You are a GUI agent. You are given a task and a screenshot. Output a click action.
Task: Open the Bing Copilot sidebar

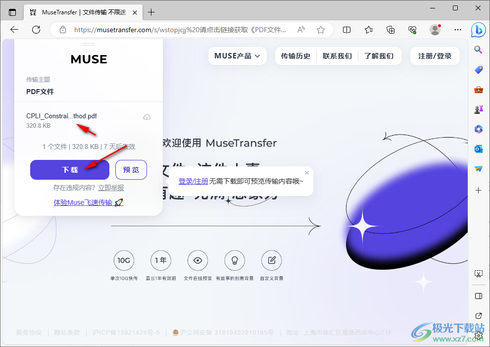[x=478, y=30]
